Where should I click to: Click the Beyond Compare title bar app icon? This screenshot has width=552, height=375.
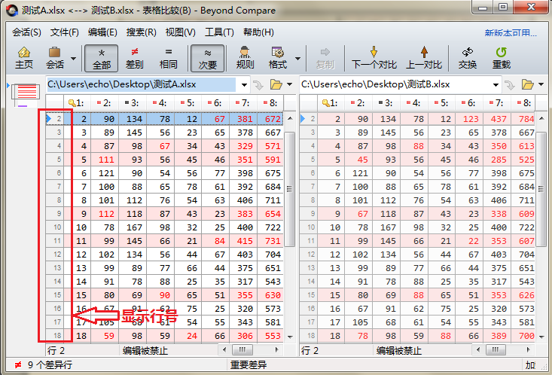coord(12,11)
